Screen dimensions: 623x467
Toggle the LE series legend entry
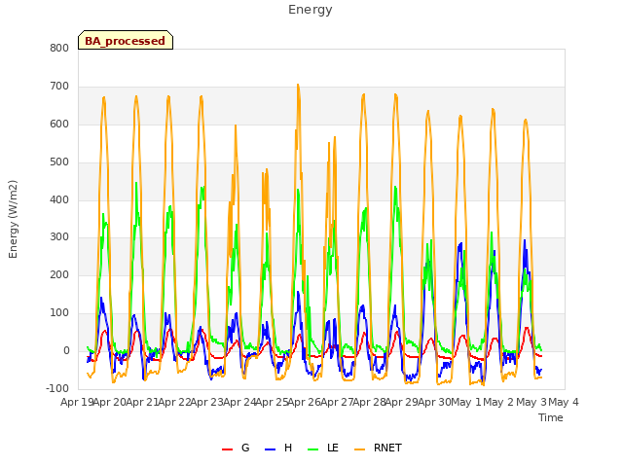coord(323,448)
